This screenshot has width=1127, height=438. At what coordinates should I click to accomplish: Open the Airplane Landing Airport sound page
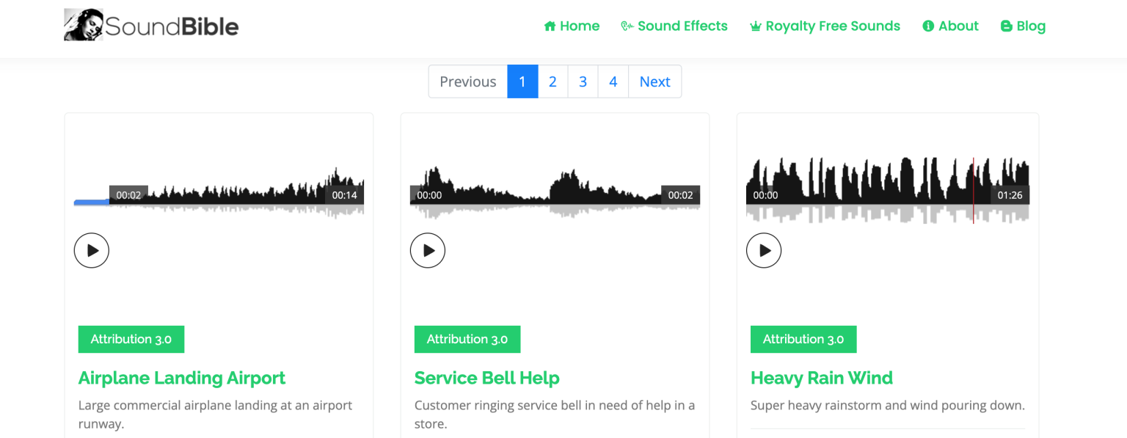click(182, 378)
